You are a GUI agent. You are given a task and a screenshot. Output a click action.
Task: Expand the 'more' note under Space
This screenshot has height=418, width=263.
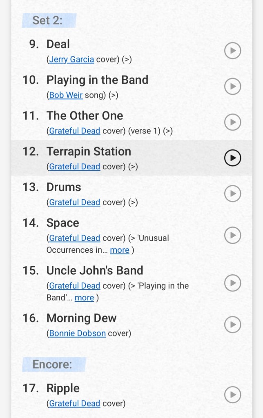tap(120, 250)
